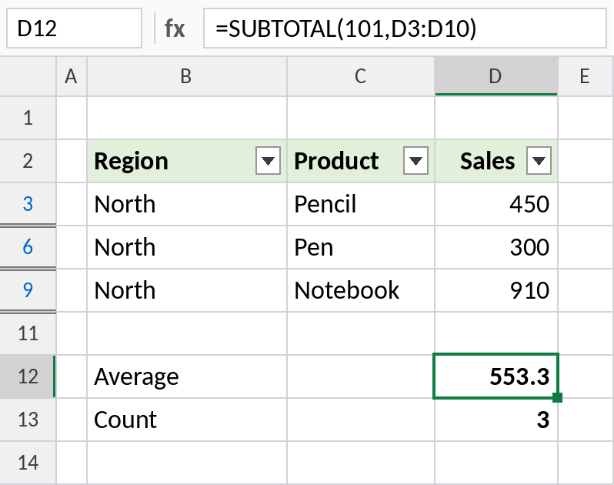The height and width of the screenshot is (485, 614).
Task: Click the formula bar with SUBTOTAL formula
Action: coord(405,28)
